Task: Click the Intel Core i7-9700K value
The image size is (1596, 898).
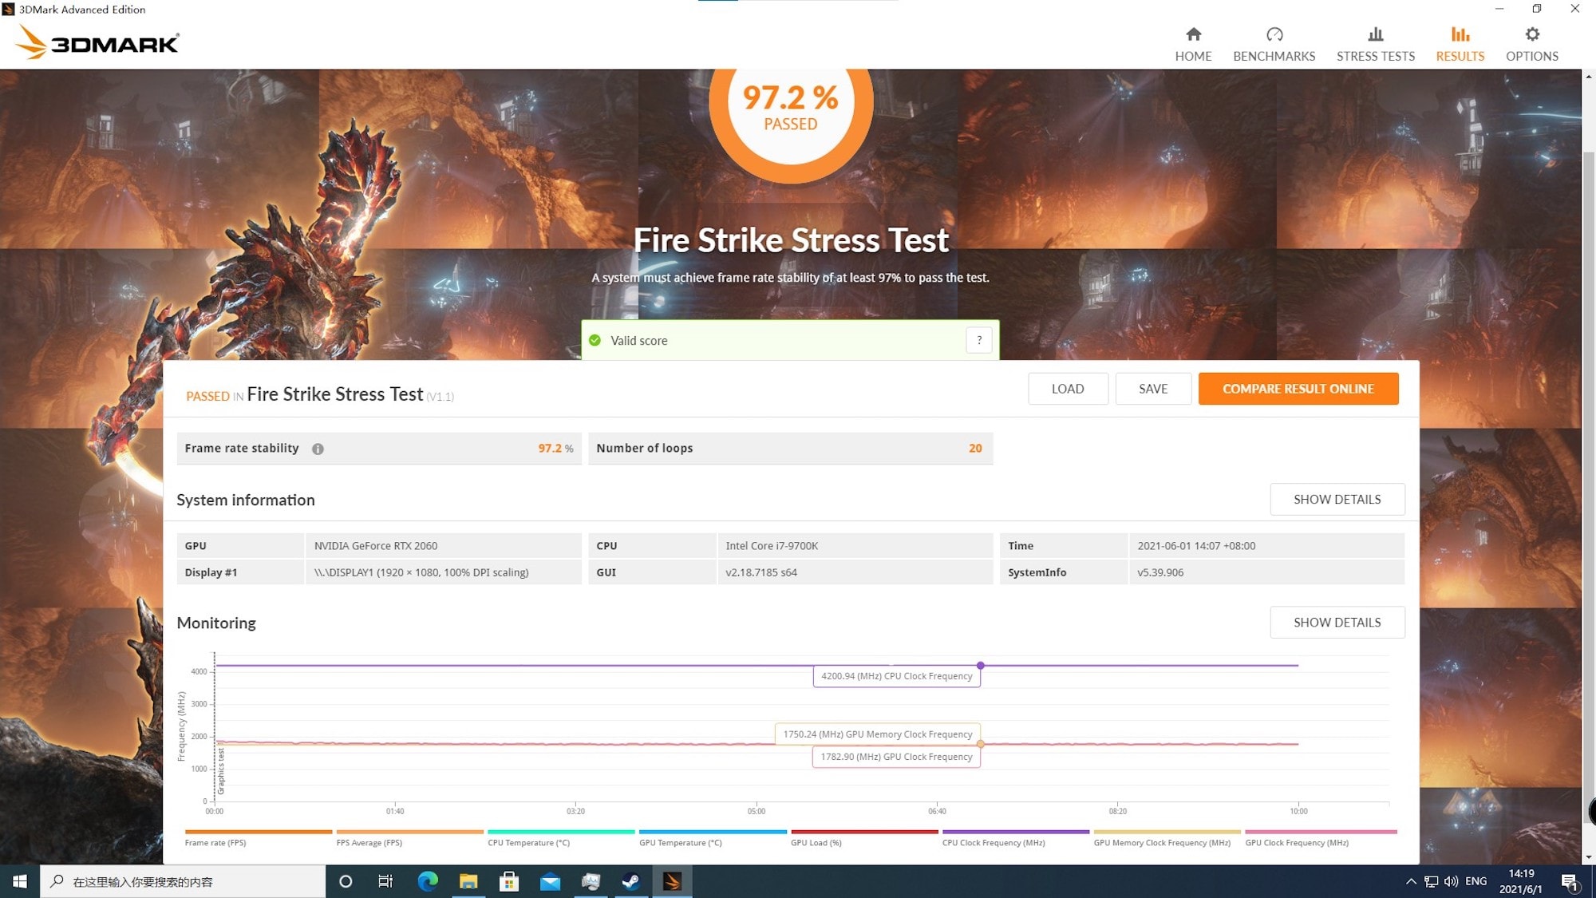Action: click(772, 546)
